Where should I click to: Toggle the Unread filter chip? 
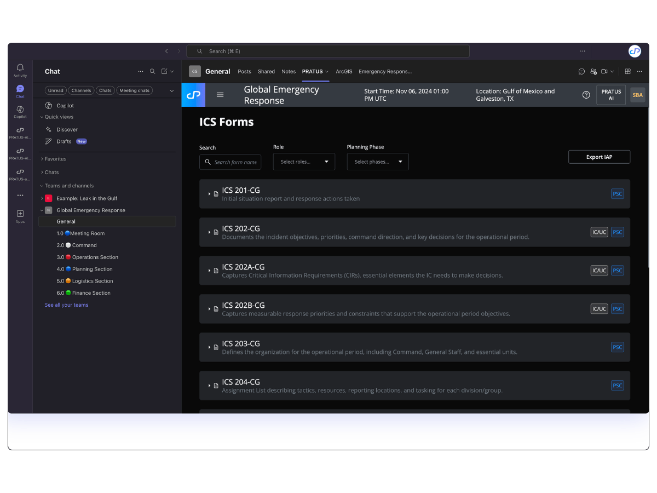[56, 90]
